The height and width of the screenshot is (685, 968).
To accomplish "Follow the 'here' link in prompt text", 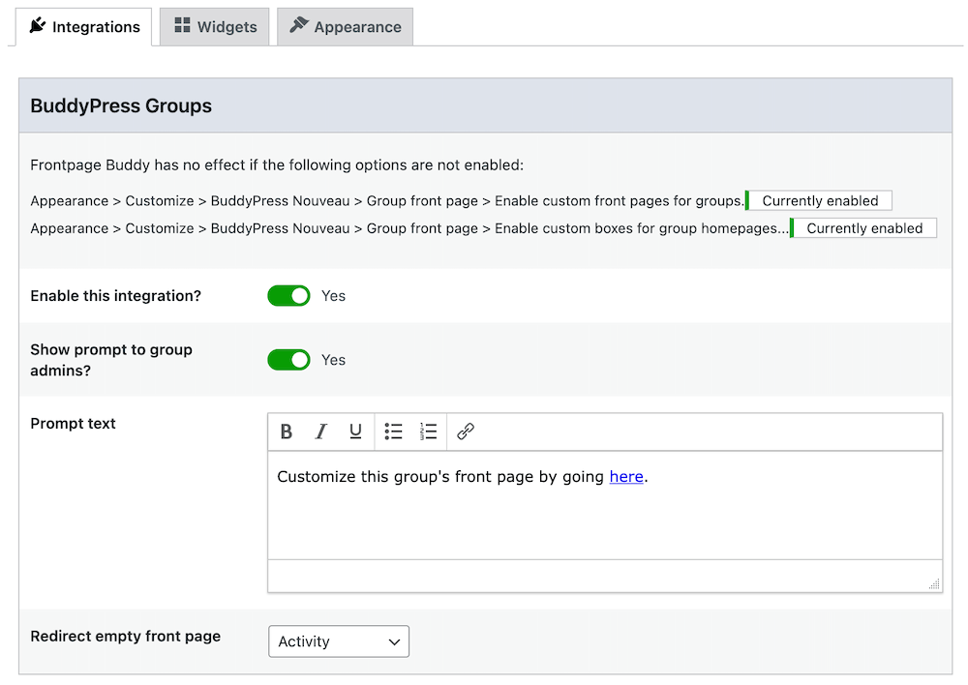I will tap(626, 476).
